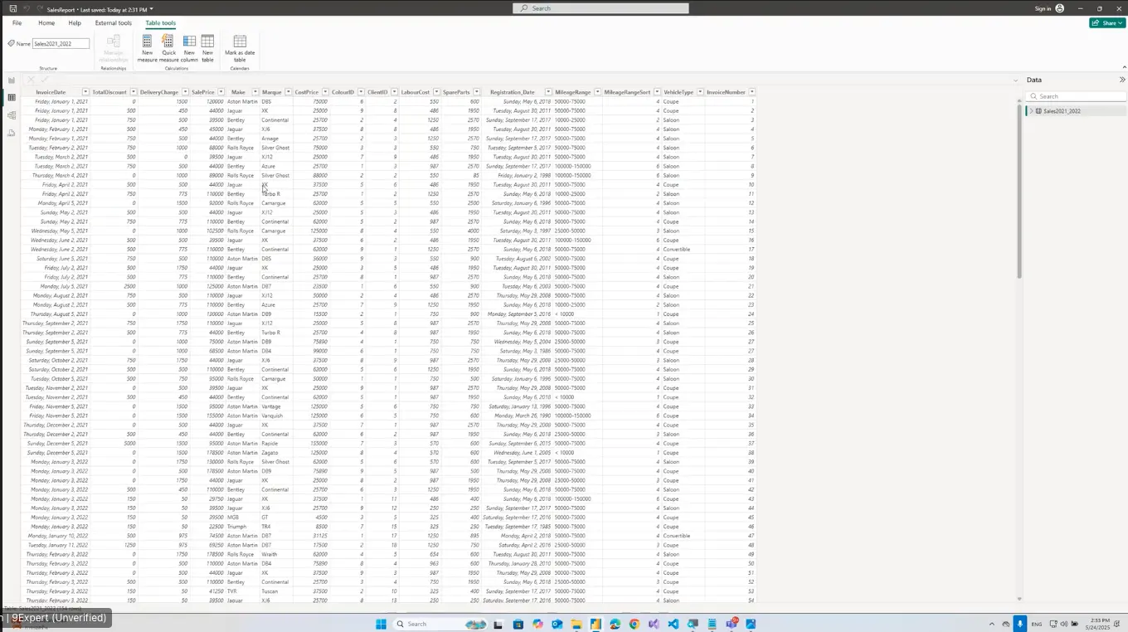
Task: Open the file title dropdown arrow
Action: tap(151, 9)
